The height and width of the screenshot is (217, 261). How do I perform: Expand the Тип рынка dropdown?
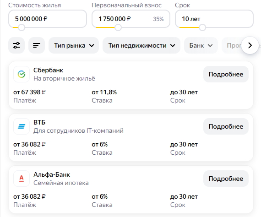point(74,45)
